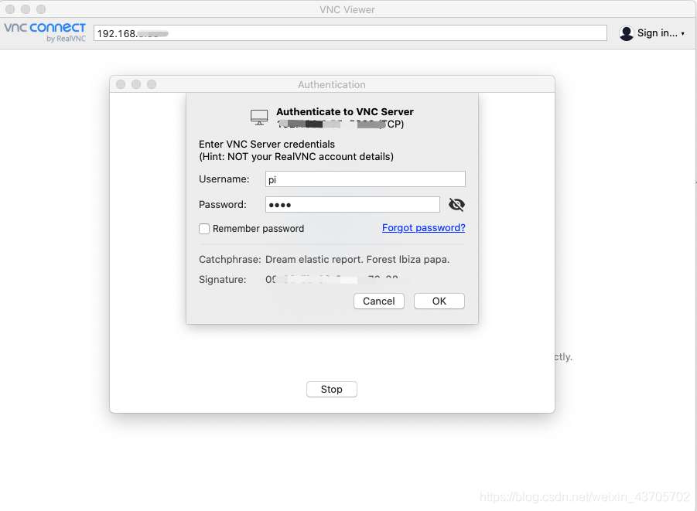Confirm credentials with OK button
The height and width of the screenshot is (511, 697).
(x=439, y=301)
